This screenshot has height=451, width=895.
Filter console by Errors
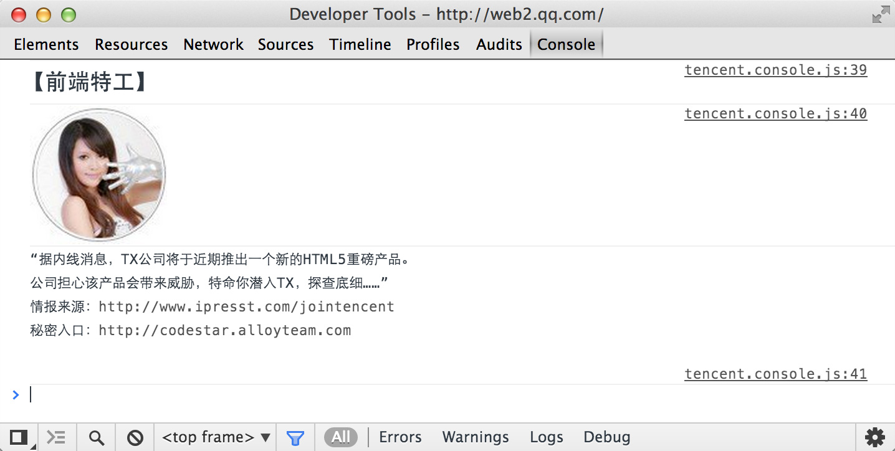point(400,437)
